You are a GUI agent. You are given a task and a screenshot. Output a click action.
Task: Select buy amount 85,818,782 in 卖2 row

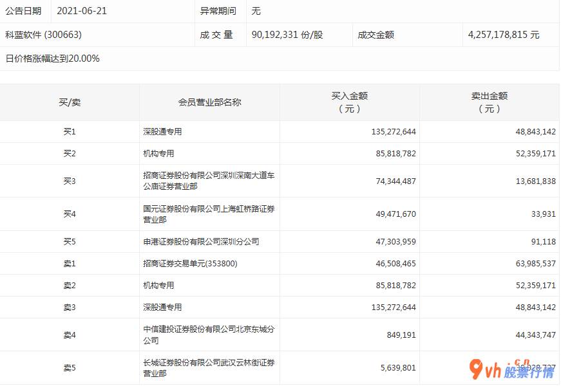click(x=395, y=285)
